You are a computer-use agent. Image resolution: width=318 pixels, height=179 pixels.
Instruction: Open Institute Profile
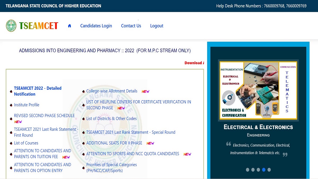pyautogui.click(x=26, y=105)
